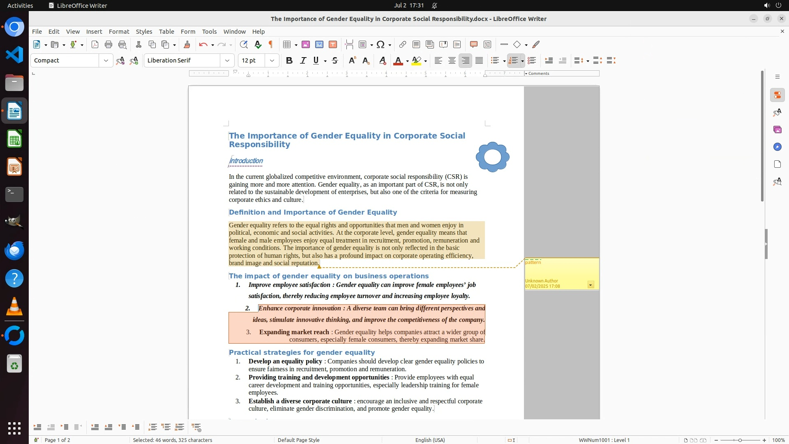The height and width of the screenshot is (444, 789).
Task: Insert a special character with the Omega icon
Action: [x=381, y=44]
